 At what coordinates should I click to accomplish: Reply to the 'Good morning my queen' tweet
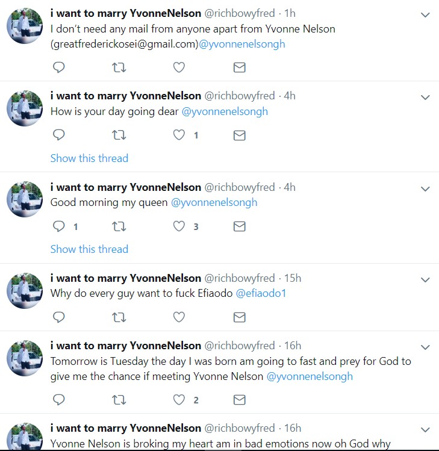pos(58,226)
